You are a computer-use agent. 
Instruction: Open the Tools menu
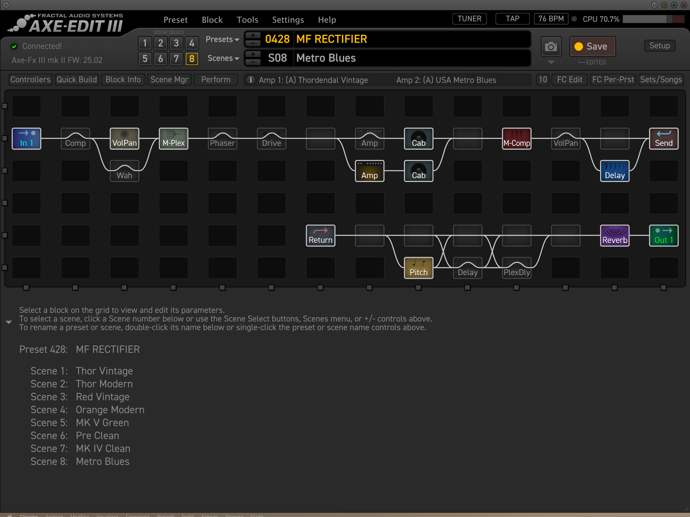247,20
